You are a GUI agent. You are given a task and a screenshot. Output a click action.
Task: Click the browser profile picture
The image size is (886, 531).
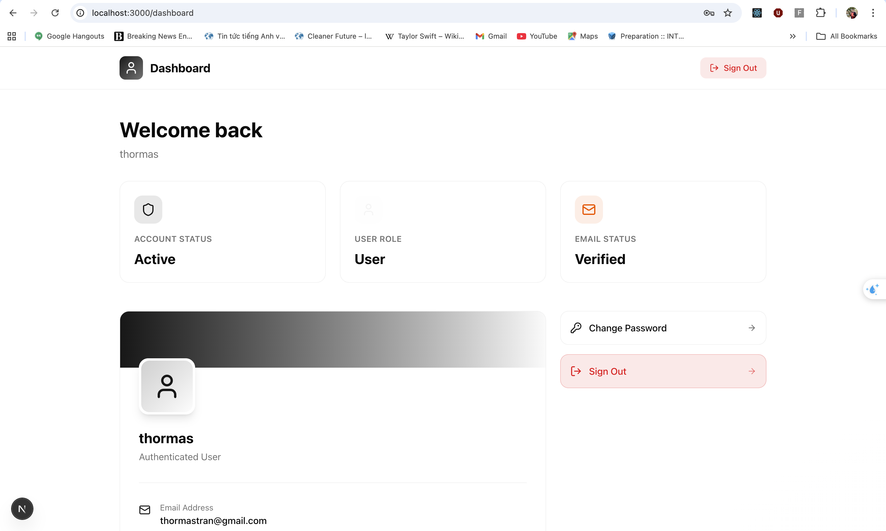[x=852, y=13]
